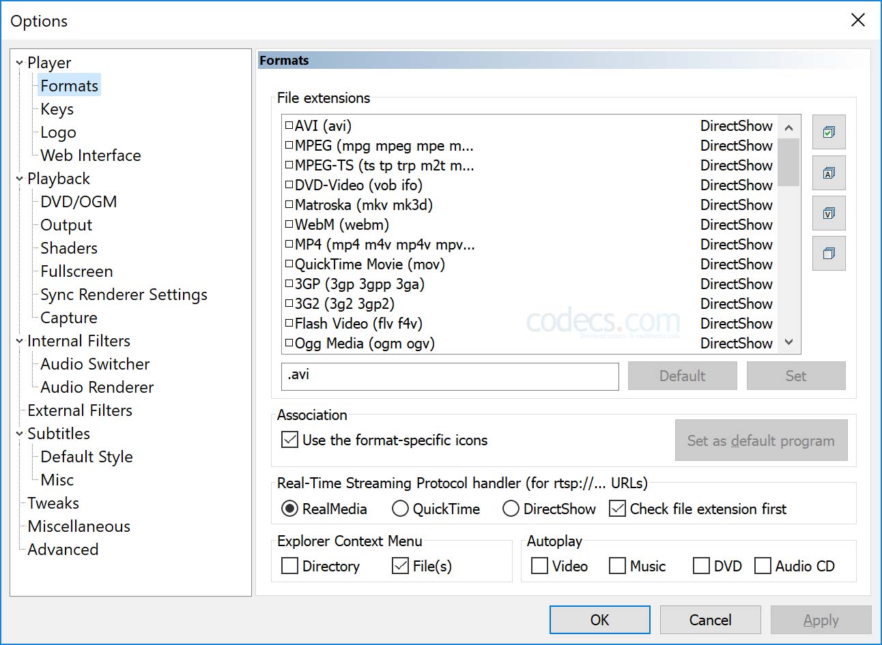The width and height of the screenshot is (882, 645).
Task: Enable Video autoplay
Action: (x=539, y=567)
